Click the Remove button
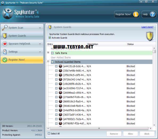The width and height of the screenshot is (158, 139). (114, 134)
